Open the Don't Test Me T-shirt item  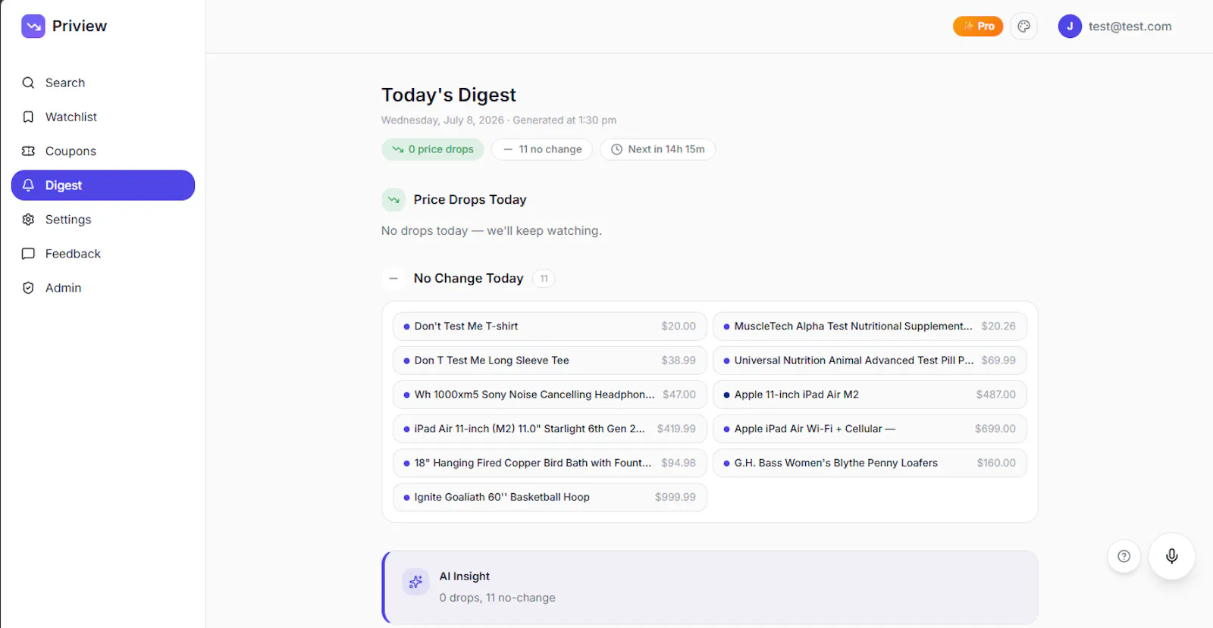550,326
